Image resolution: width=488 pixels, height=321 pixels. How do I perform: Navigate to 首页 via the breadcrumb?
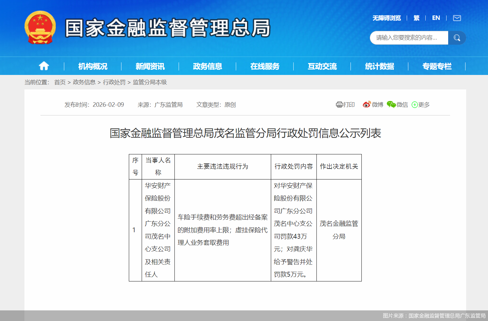61,82
